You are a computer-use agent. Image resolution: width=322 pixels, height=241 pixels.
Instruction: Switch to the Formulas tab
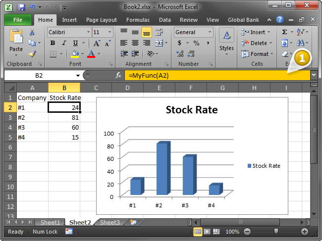[138, 20]
